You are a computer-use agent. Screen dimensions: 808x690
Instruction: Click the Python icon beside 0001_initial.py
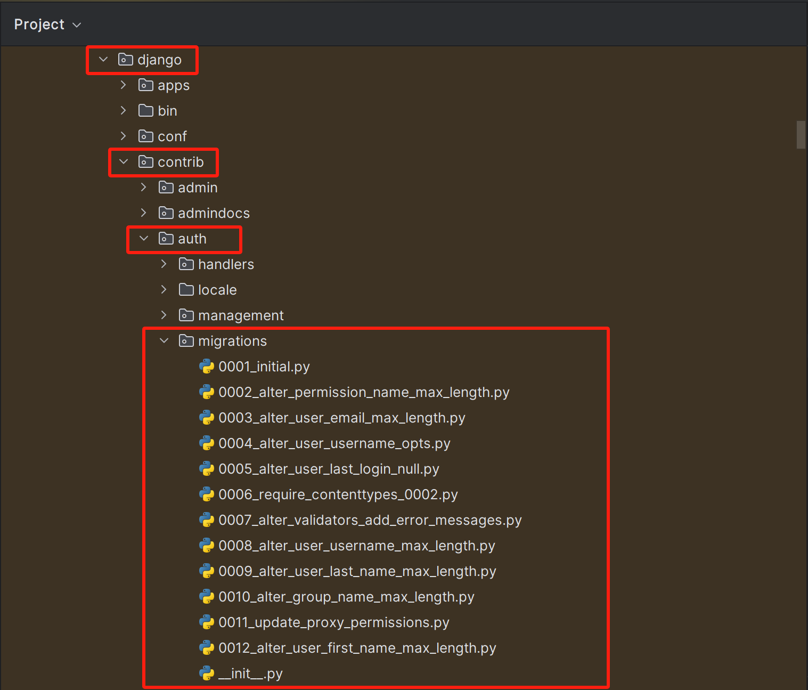tap(207, 366)
